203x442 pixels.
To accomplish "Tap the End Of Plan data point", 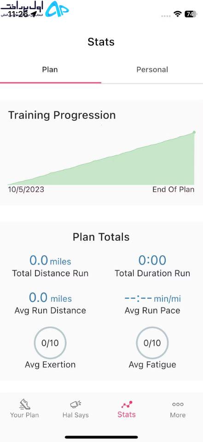I will point(194,132).
